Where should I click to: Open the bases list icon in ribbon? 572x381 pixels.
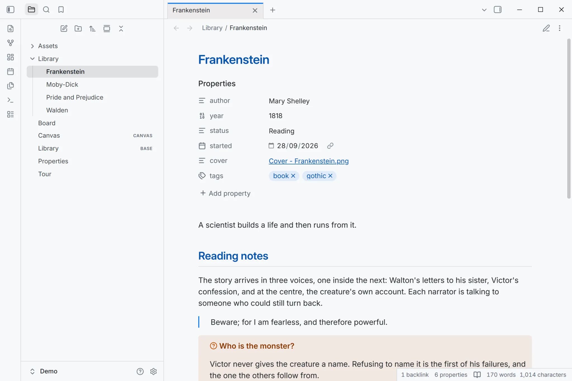[x=10, y=114]
